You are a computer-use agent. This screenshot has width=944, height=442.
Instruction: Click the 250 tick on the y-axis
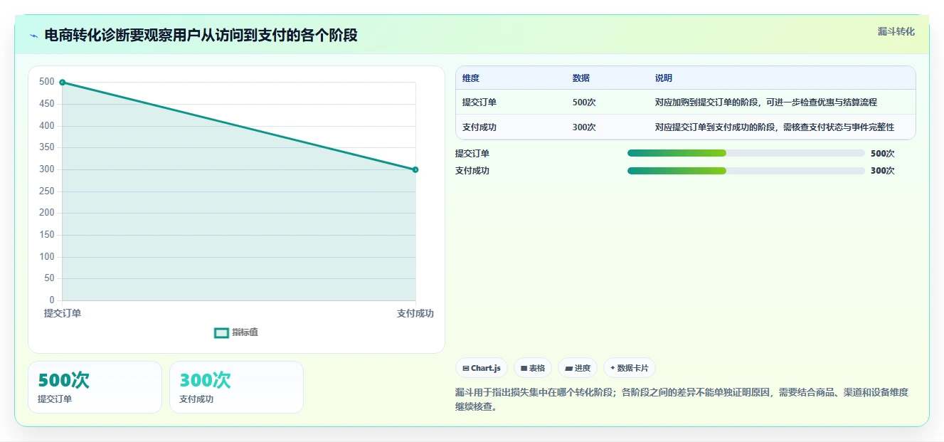click(x=47, y=191)
